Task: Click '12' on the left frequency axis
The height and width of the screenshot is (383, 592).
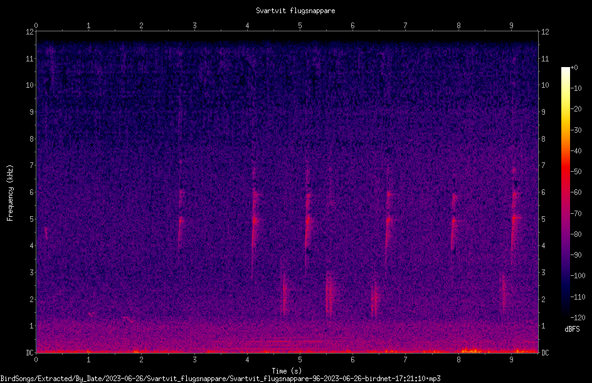Action: point(29,32)
